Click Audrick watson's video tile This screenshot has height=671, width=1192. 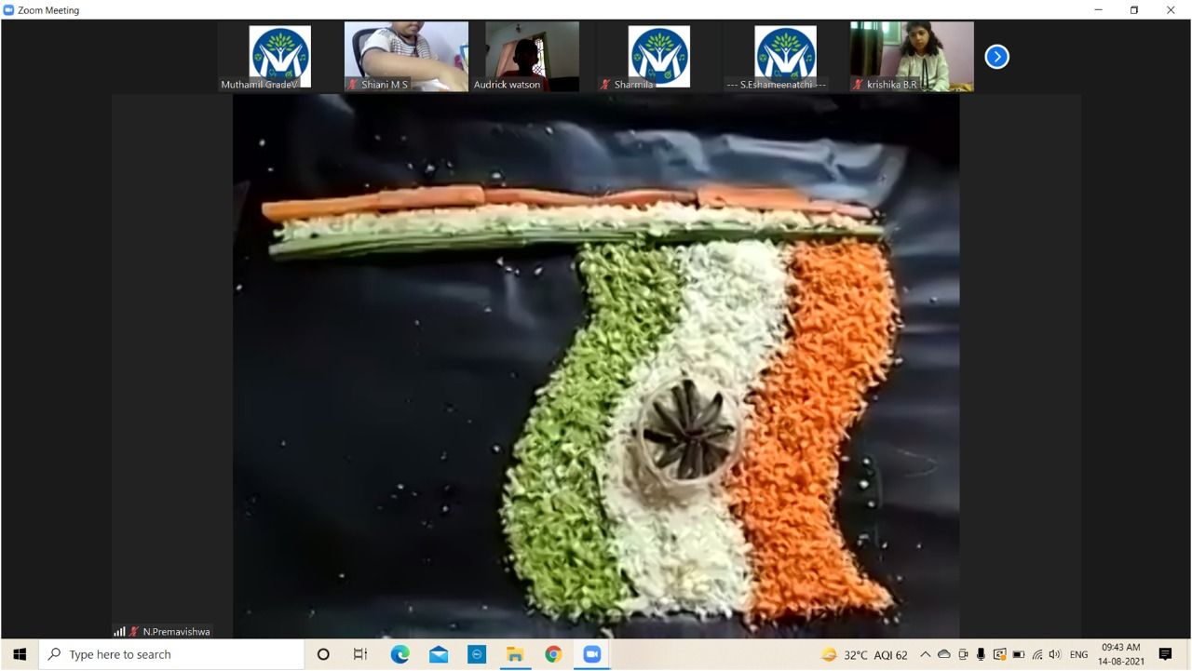[532, 57]
